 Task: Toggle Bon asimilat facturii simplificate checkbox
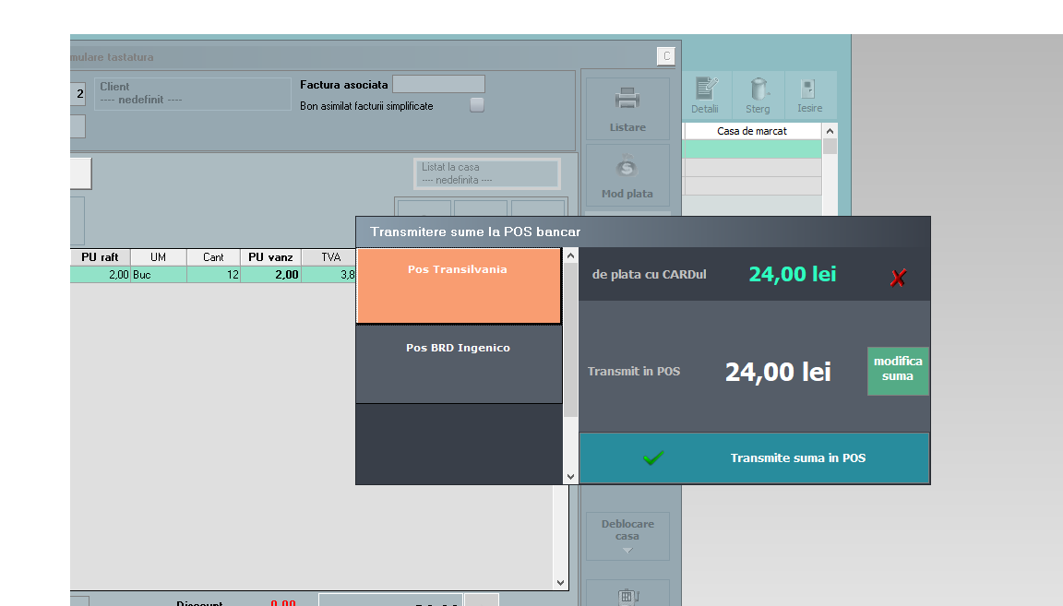tap(477, 105)
